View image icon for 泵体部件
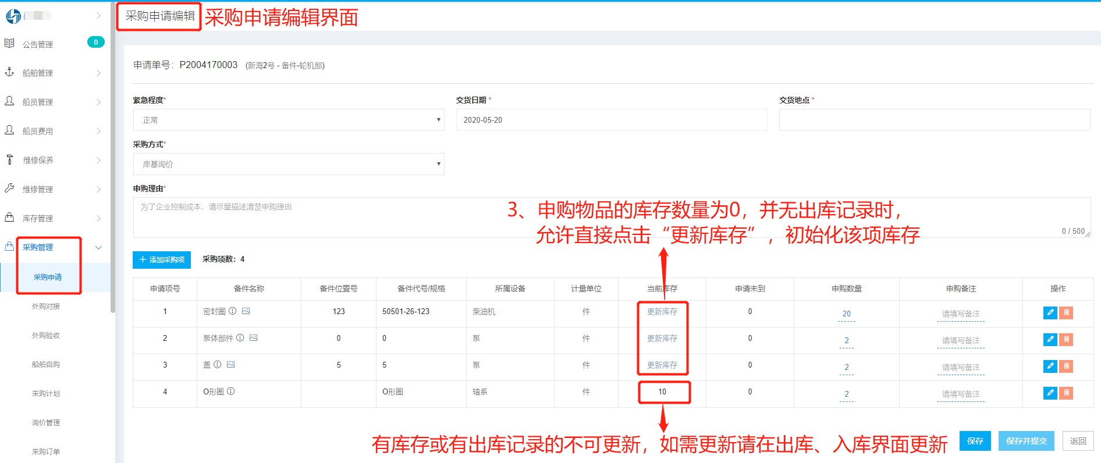The width and height of the screenshot is (1101, 463). pyautogui.click(x=254, y=338)
